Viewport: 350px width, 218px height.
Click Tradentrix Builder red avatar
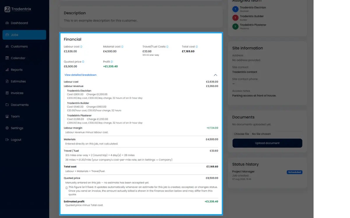click(235, 18)
